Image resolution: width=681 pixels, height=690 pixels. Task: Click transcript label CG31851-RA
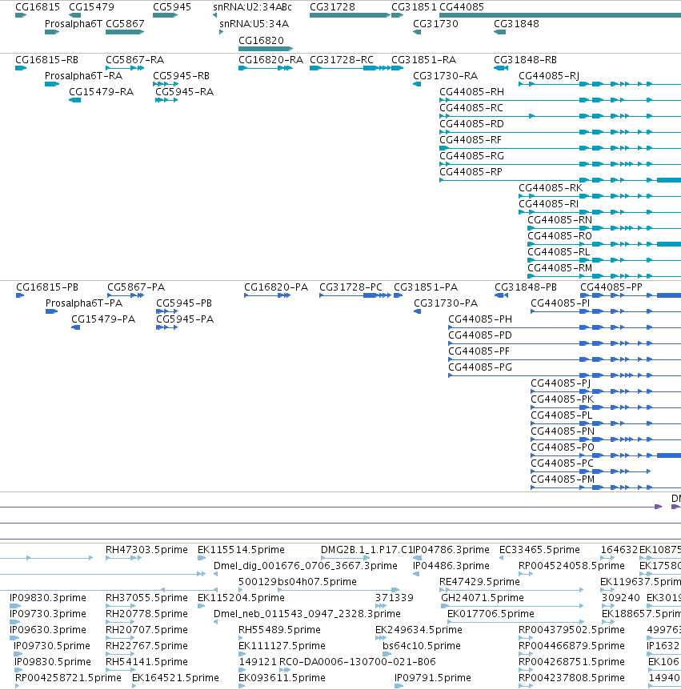[x=423, y=60]
